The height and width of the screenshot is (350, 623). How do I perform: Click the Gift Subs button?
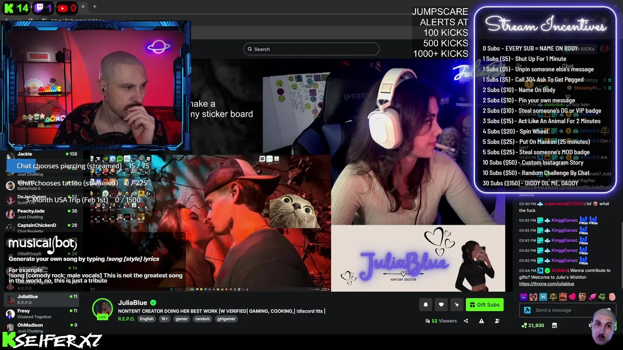coord(485,305)
